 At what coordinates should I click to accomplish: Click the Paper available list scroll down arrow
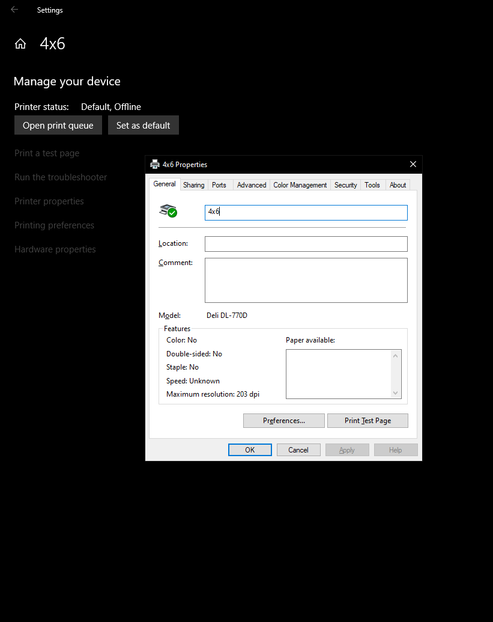(395, 392)
